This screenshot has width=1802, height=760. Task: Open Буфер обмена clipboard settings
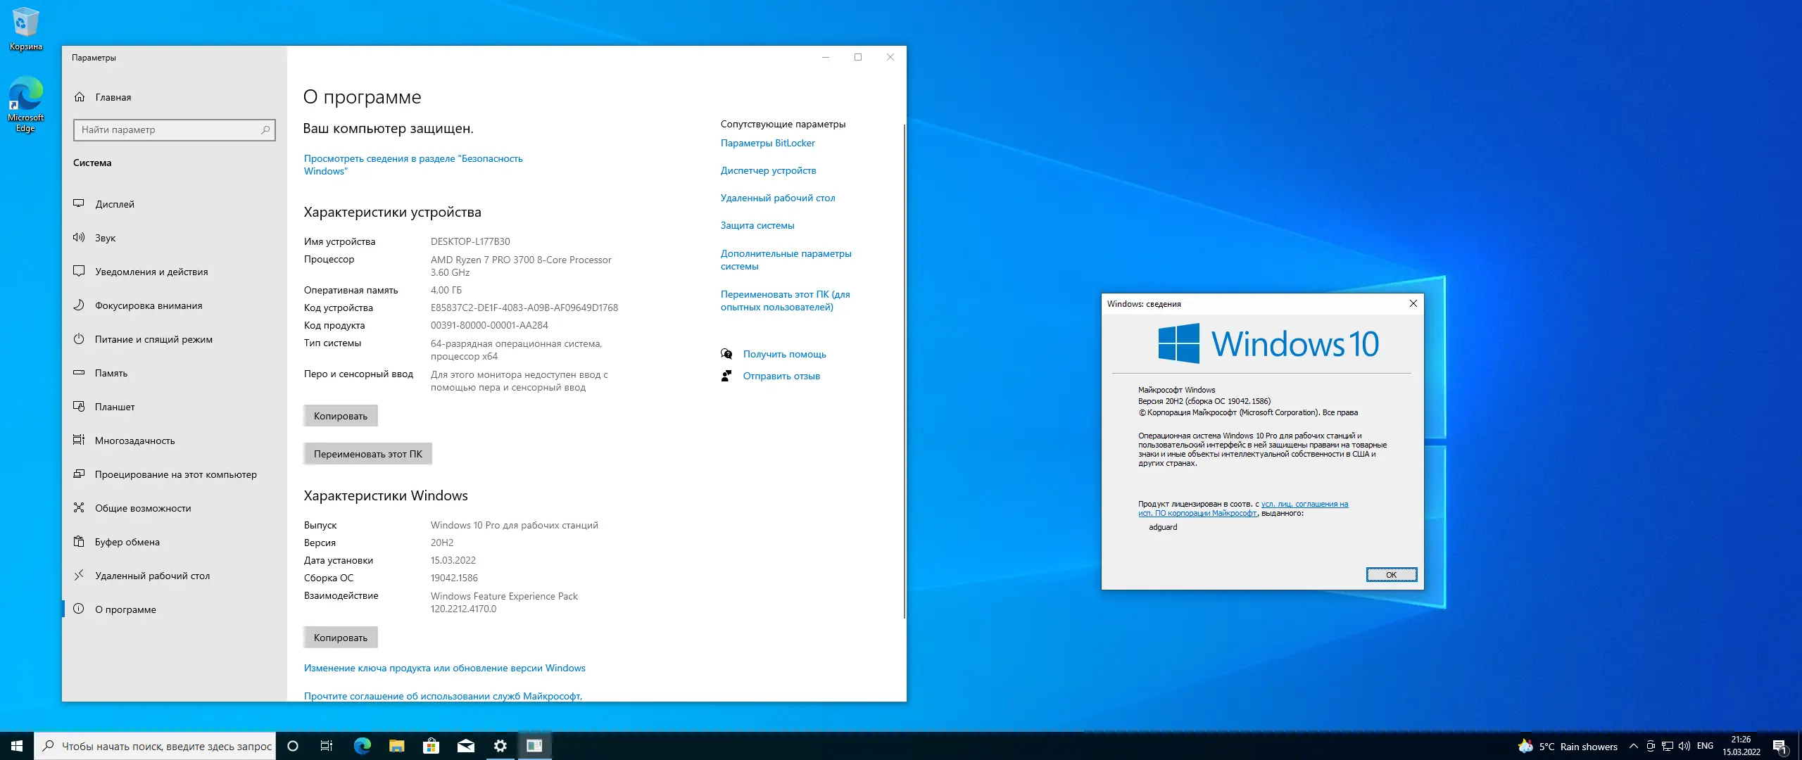[127, 542]
